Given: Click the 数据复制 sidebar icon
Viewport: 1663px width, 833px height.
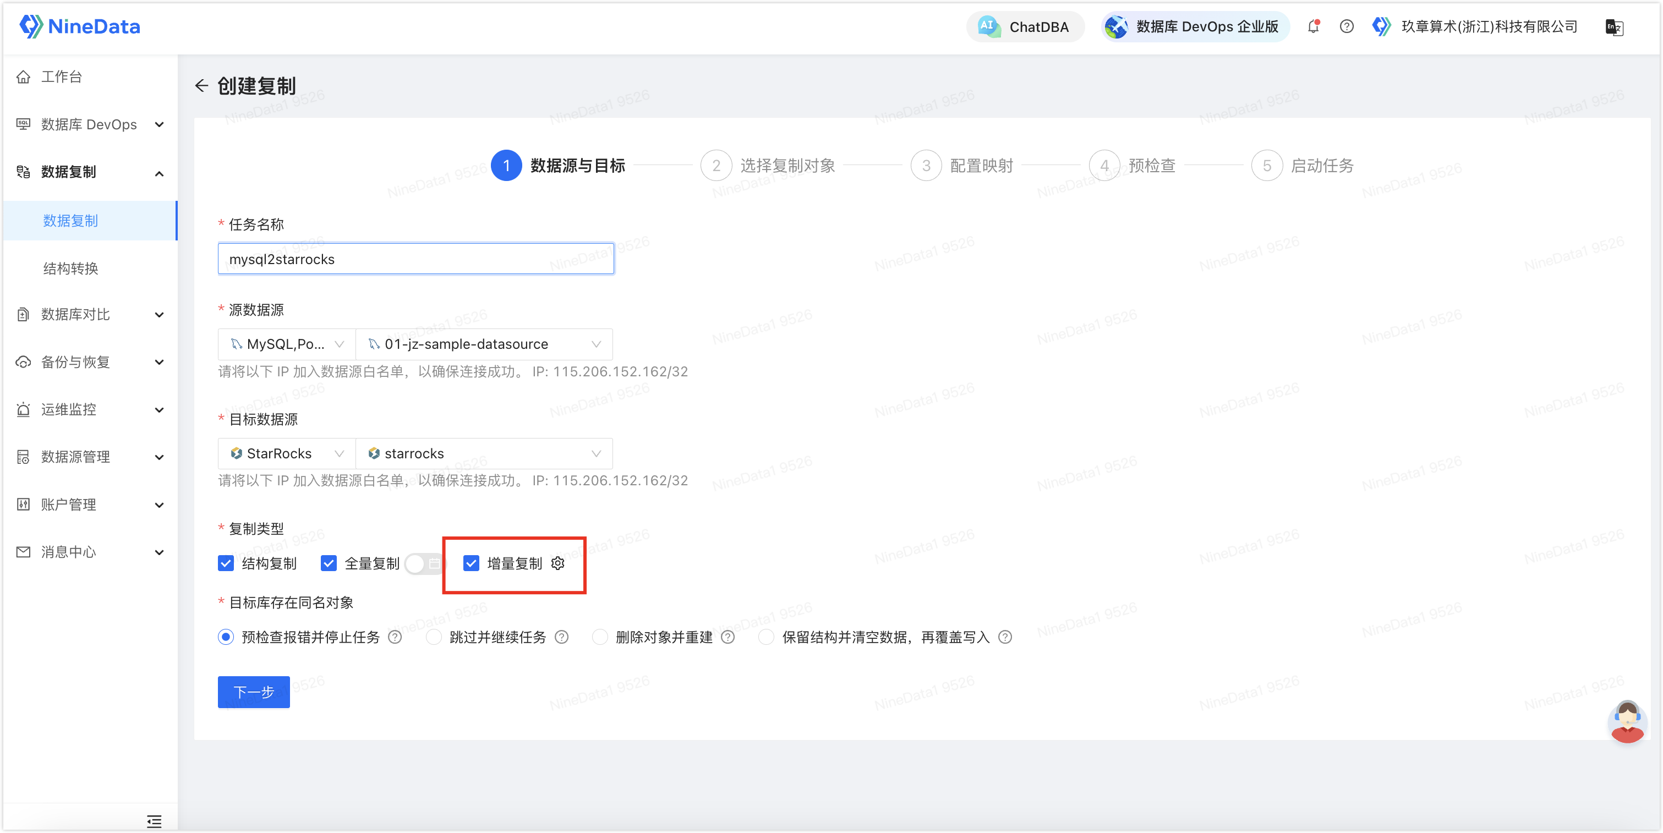Looking at the screenshot, I should [23, 172].
